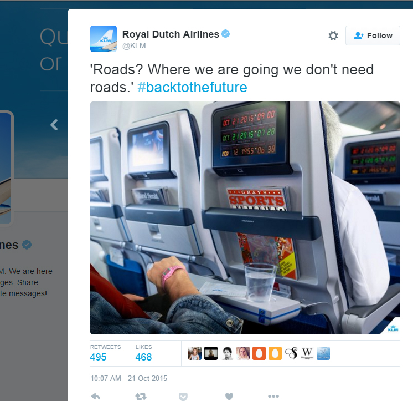Open the Waterstones W avatar in likers
Image resolution: width=413 pixels, height=401 pixels.
[x=307, y=353]
